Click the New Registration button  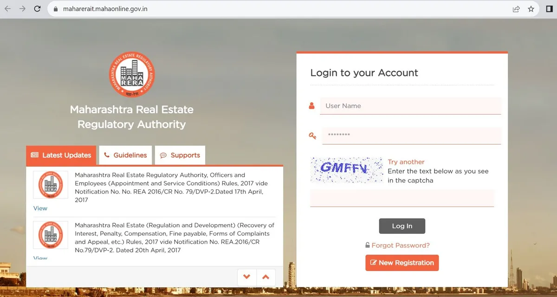402,263
